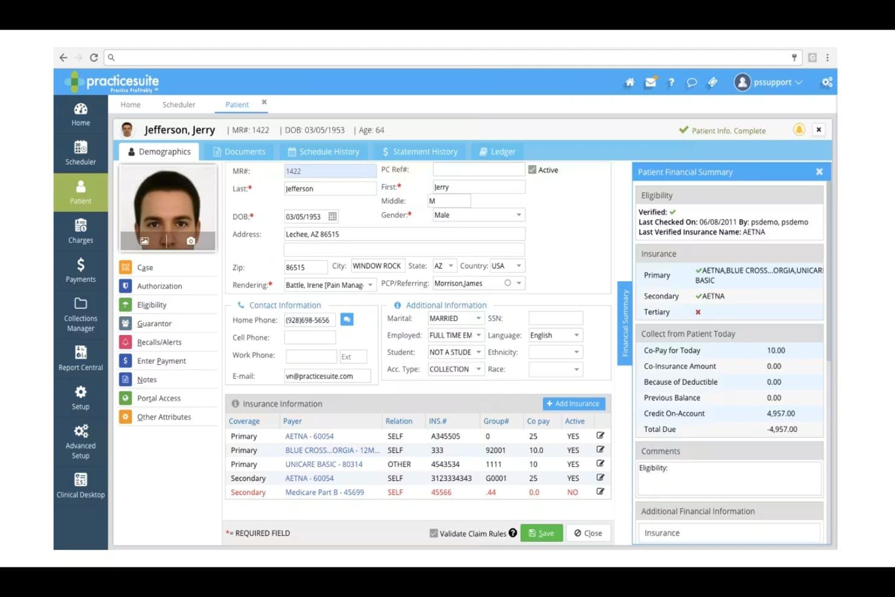This screenshot has width=895, height=597.
Task: Click the text message icon beside Home Phone
Action: 347,319
